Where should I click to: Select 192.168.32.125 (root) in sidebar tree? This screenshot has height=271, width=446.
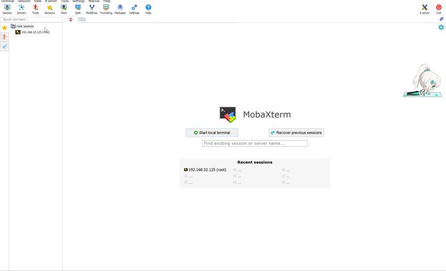coord(32,32)
